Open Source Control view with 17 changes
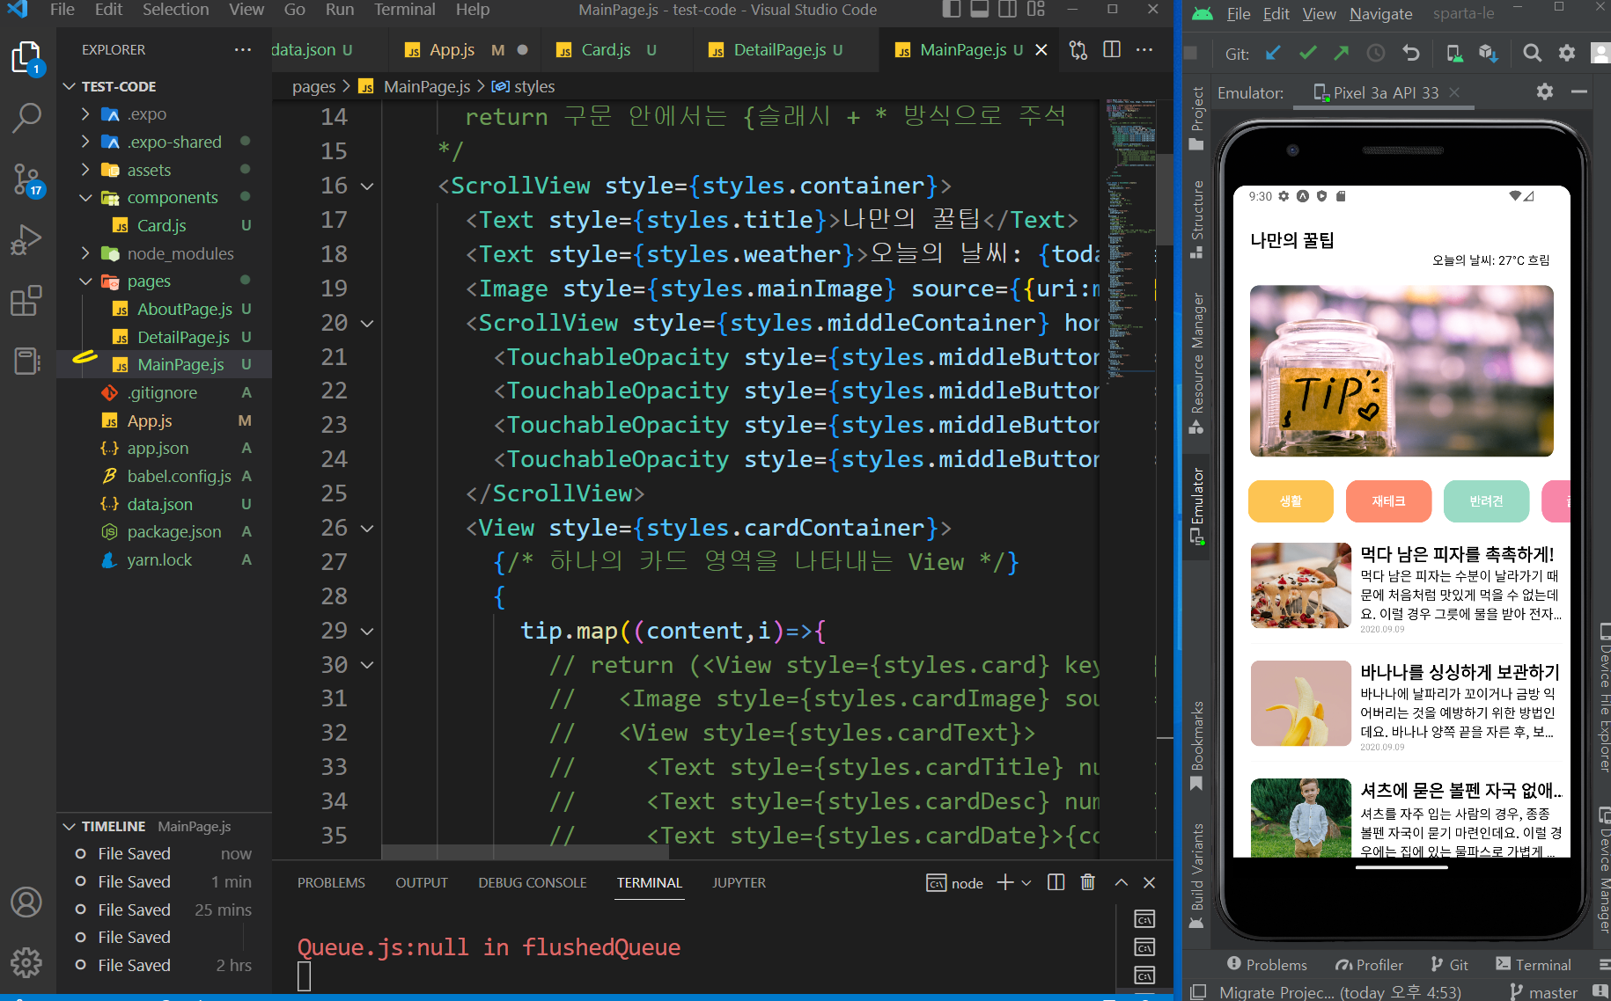The width and height of the screenshot is (1611, 1001). click(26, 179)
